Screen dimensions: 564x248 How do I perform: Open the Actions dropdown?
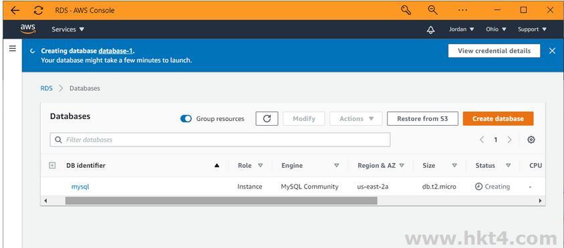(356, 119)
